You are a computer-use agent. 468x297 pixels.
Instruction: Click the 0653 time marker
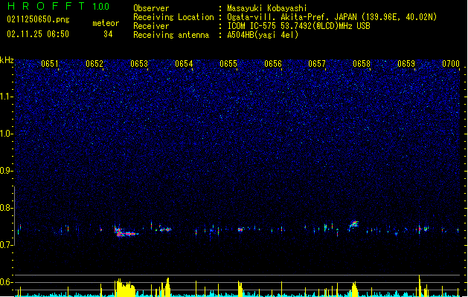point(139,64)
